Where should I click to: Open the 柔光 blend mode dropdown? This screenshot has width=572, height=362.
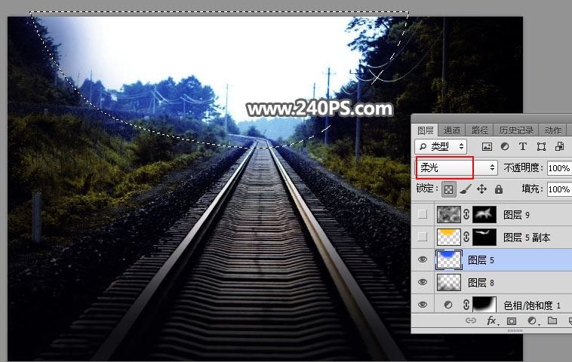[456, 167]
